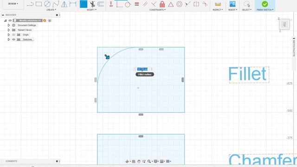
Task: Select the Mirror triangle tool
Action: (x=64, y=4)
